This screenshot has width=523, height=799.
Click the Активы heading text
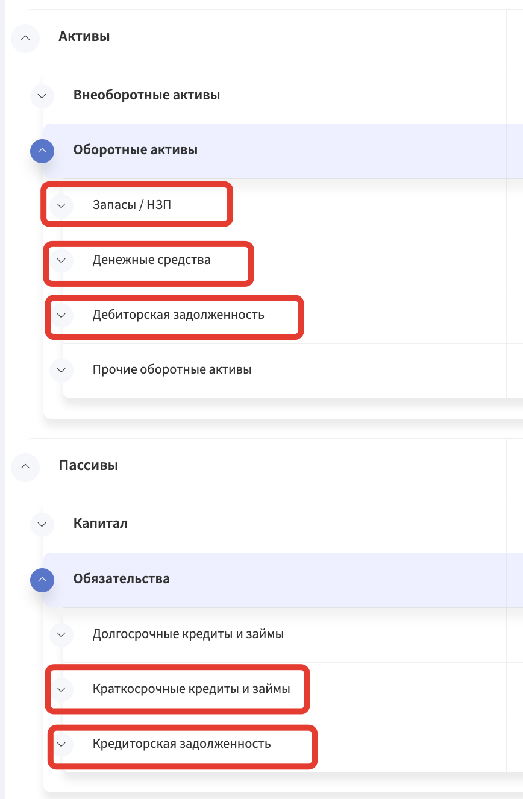(84, 37)
